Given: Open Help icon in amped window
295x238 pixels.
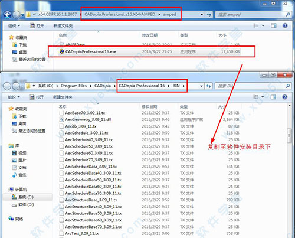Looking at the screenshot, I should [285, 25].
